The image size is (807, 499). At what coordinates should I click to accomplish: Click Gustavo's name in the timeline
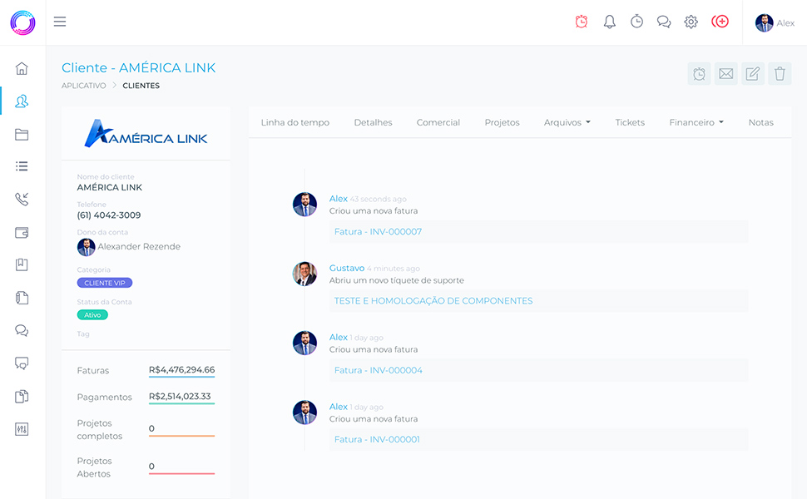347,268
